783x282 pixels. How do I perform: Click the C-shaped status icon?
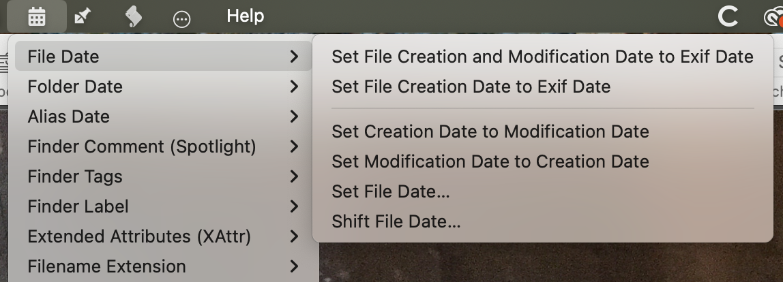click(728, 16)
